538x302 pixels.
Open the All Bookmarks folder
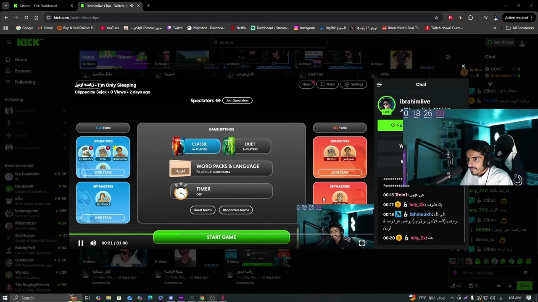[520, 28]
